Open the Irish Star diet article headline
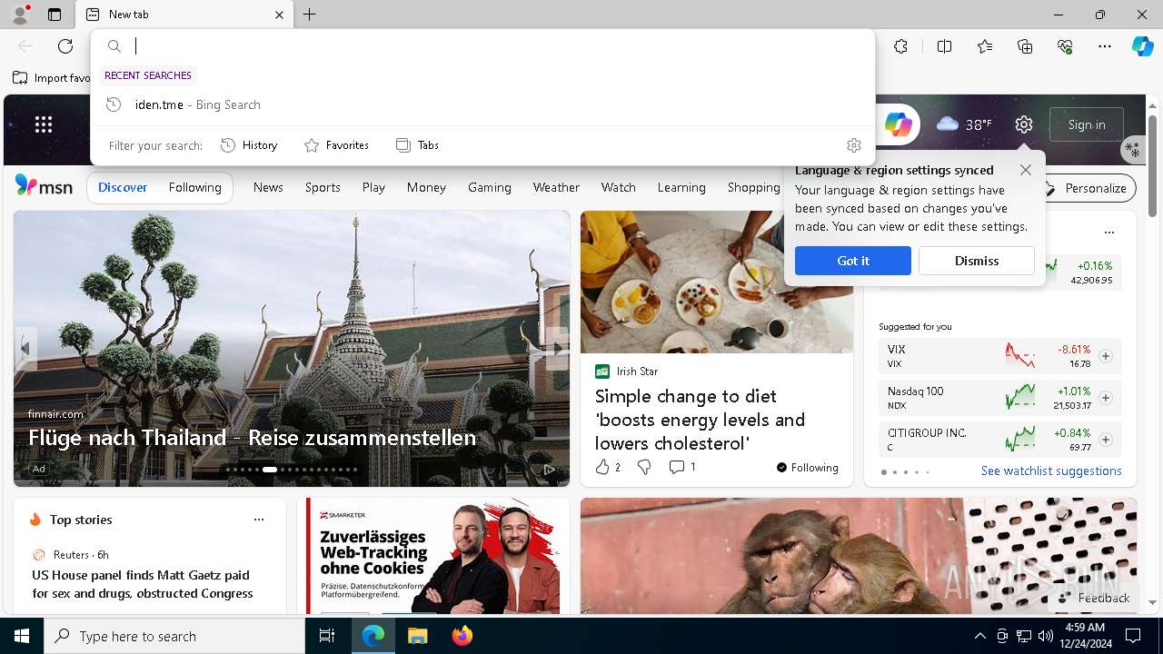 pyautogui.click(x=700, y=420)
